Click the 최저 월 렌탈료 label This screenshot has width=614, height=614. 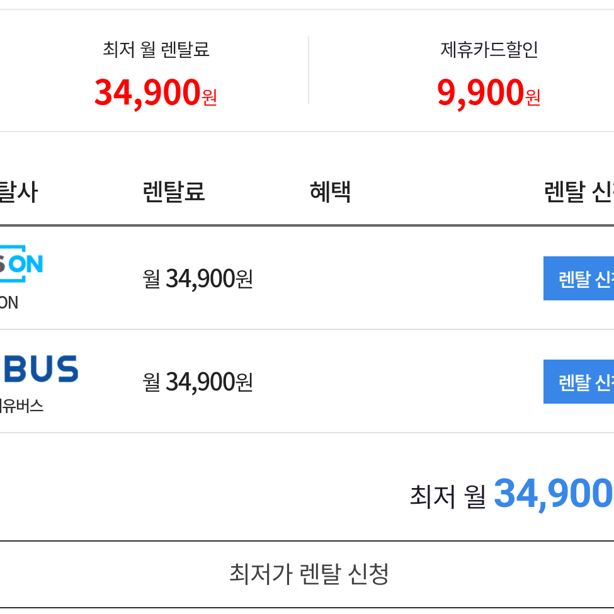click(x=156, y=50)
